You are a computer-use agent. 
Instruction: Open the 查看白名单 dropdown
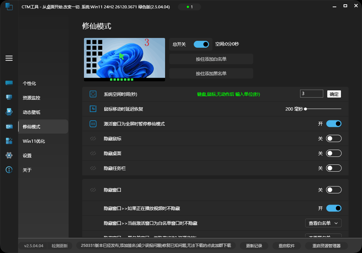323,223
